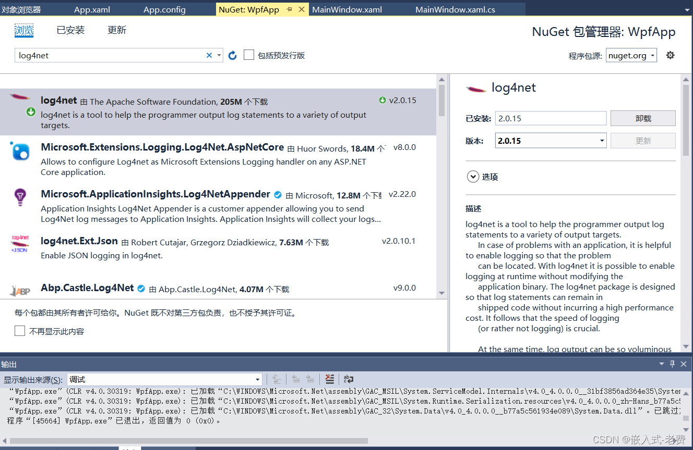Check the do not show again checkbox

[x=20, y=331]
